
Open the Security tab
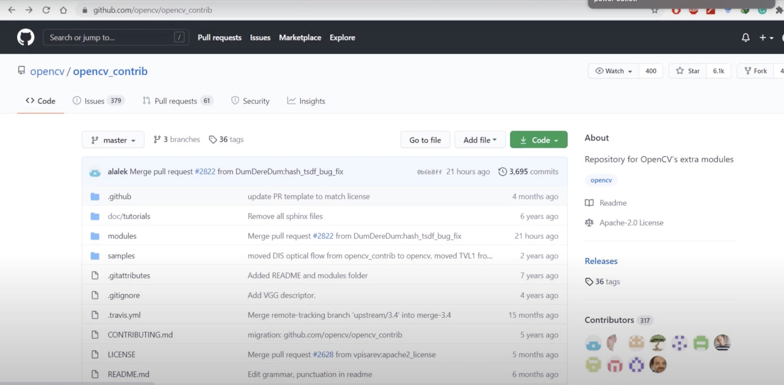pos(250,101)
